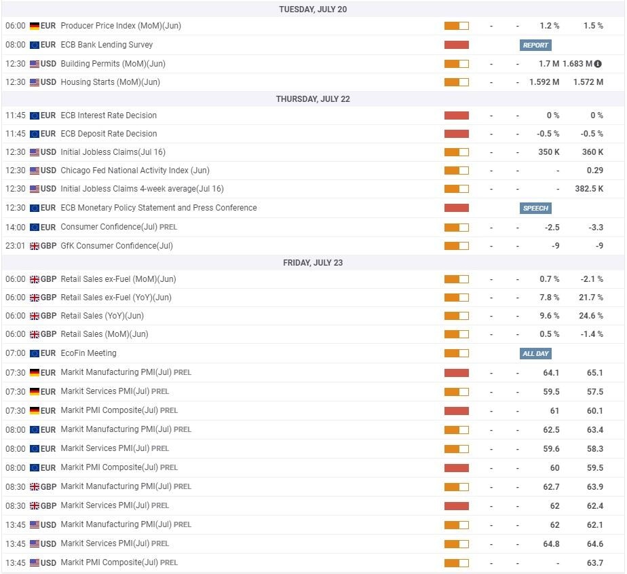Click the EU flag beside ECB Bank Lending Survey
627x574 pixels.
tap(35, 45)
